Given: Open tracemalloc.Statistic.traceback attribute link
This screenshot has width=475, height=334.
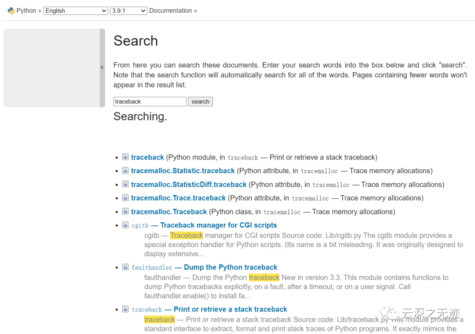Looking at the screenshot, I should pos(183,171).
